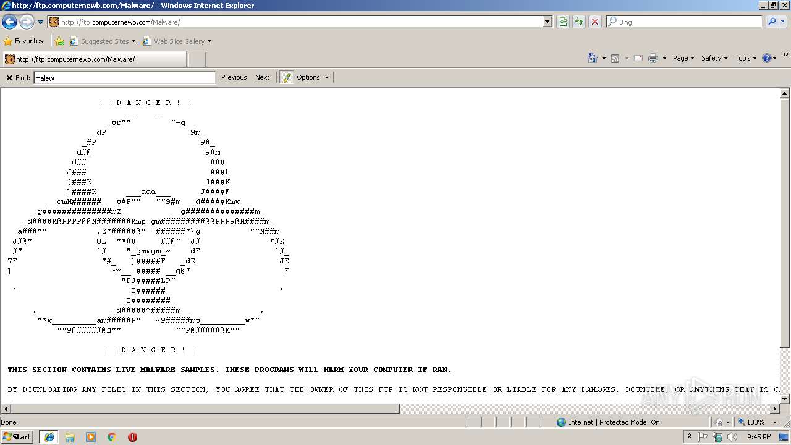Click the volume speaker tray icon
Image resolution: width=791 pixels, height=445 pixels.
732,437
